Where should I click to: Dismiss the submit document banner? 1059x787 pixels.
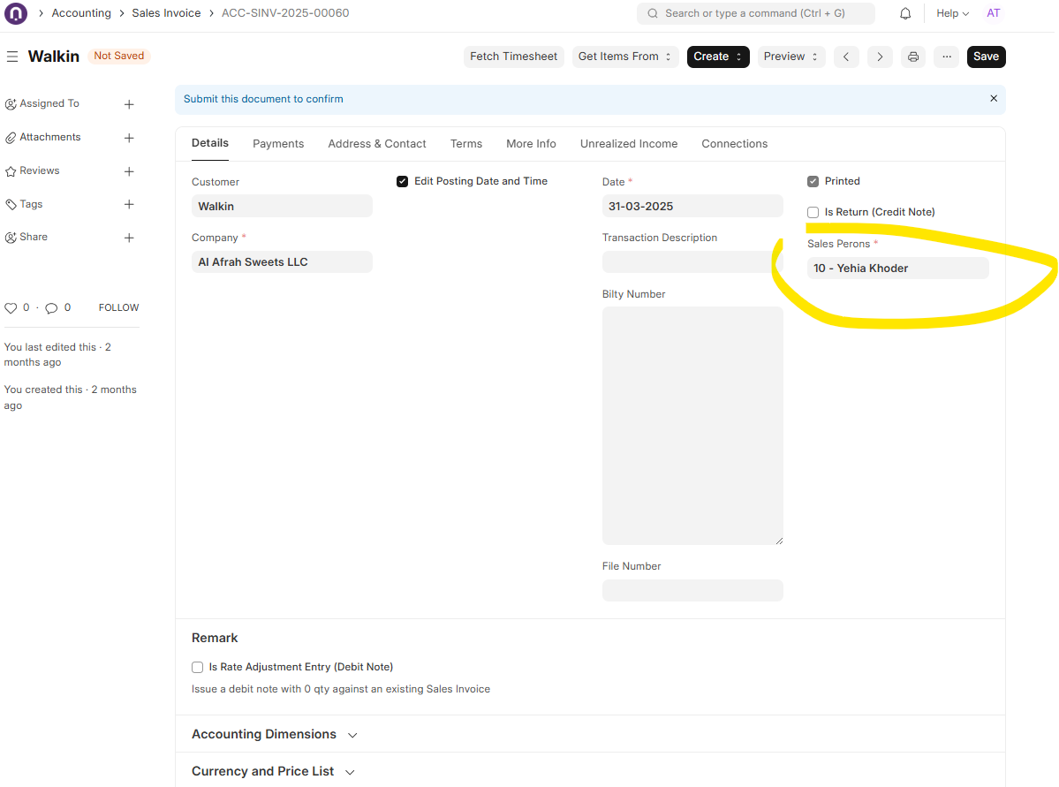tap(994, 99)
